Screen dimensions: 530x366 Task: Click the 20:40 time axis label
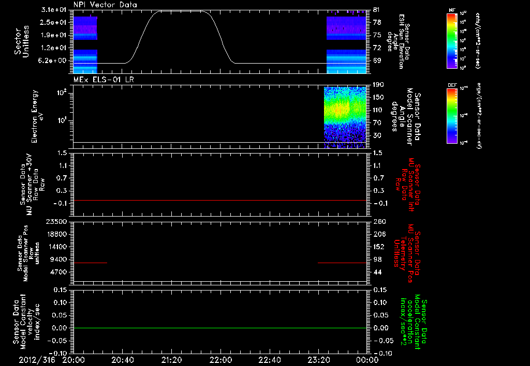[x=122, y=360]
